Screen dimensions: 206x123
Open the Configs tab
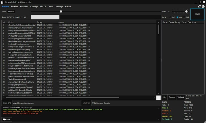34,6
